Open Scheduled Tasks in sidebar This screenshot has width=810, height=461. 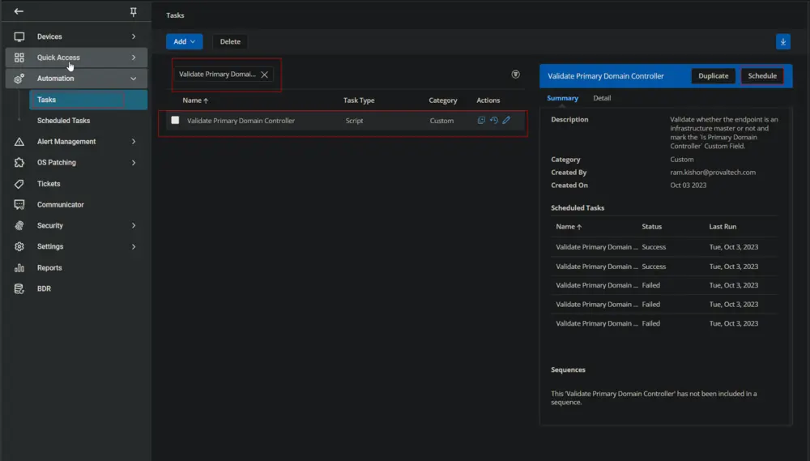tap(63, 121)
